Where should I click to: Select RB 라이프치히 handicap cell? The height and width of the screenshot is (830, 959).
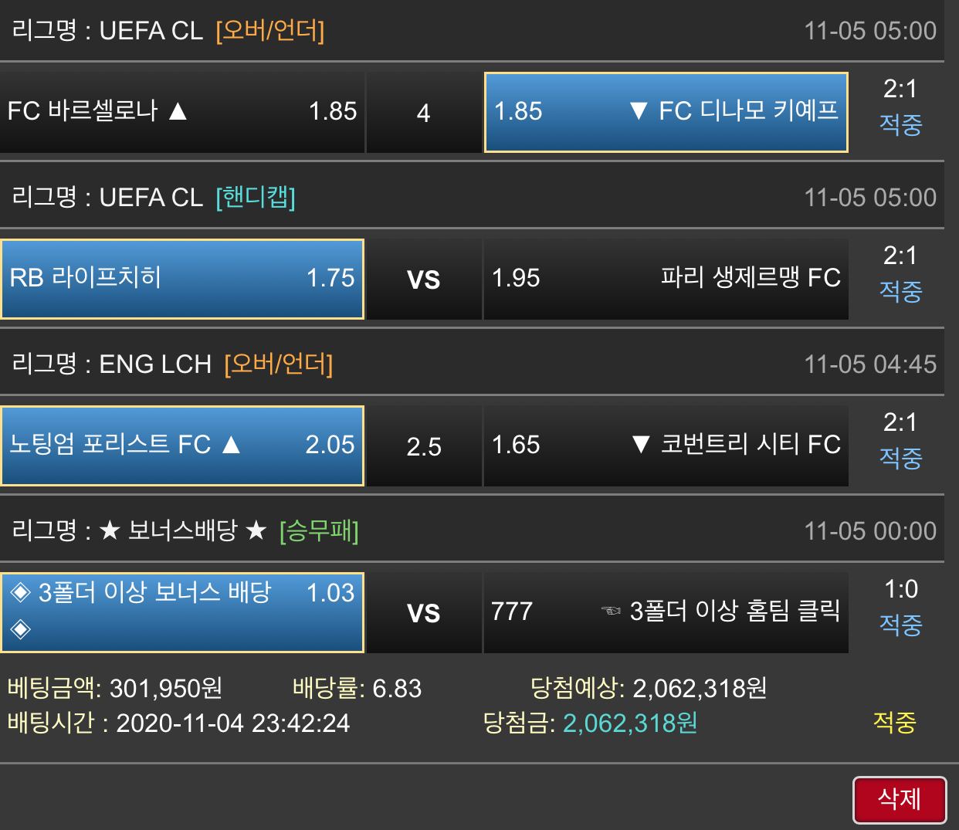(x=182, y=279)
